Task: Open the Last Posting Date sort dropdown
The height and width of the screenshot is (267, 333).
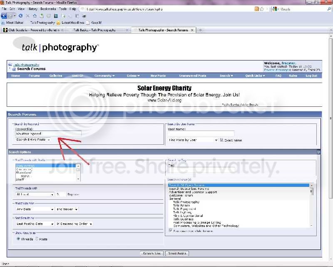Action: pyautogui.click(x=35, y=224)
